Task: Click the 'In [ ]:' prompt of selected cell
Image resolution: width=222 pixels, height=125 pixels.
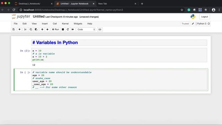Action: [x=25, y=73]
